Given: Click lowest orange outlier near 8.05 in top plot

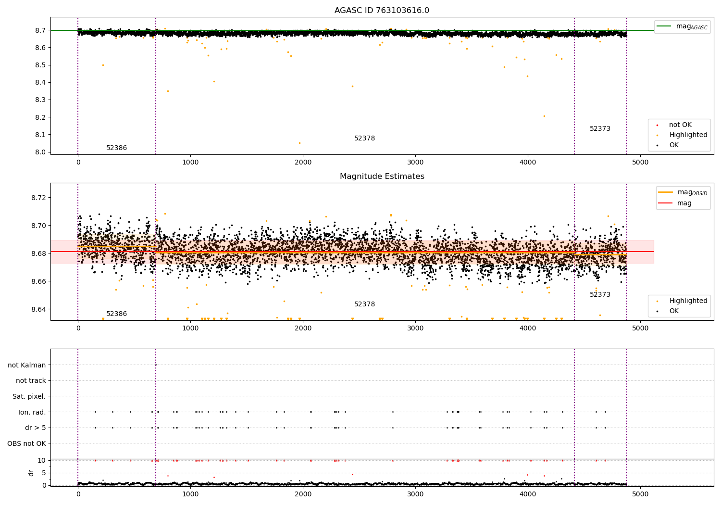Looking at the screenshot, I should click(x=299, y=143).
